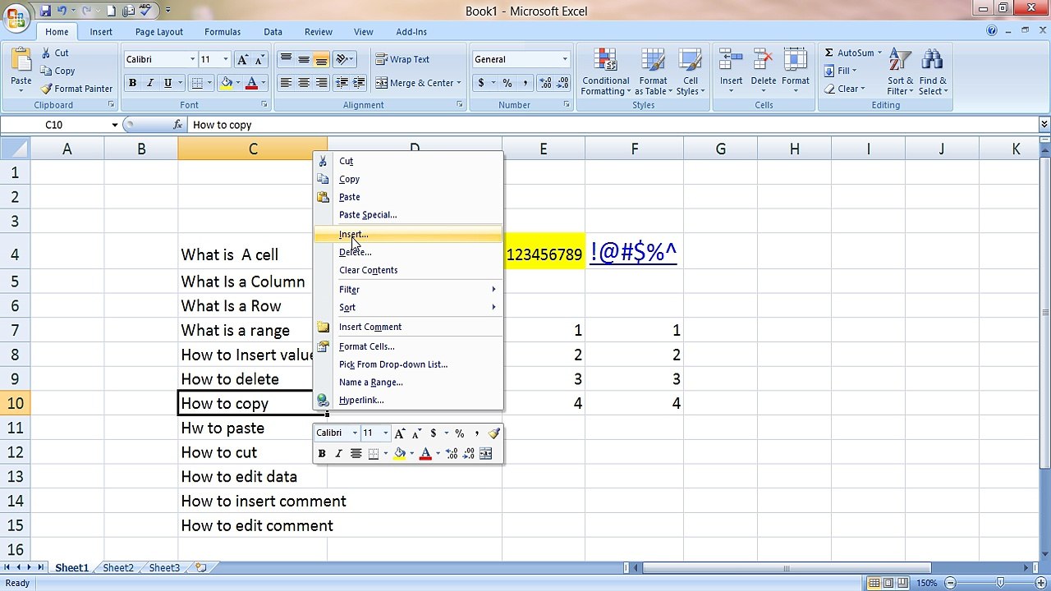This screenshot has width=1051, height=591.
Task: Toggle Italic in the ribbon Font group
Action: click(x=149, y=83)
